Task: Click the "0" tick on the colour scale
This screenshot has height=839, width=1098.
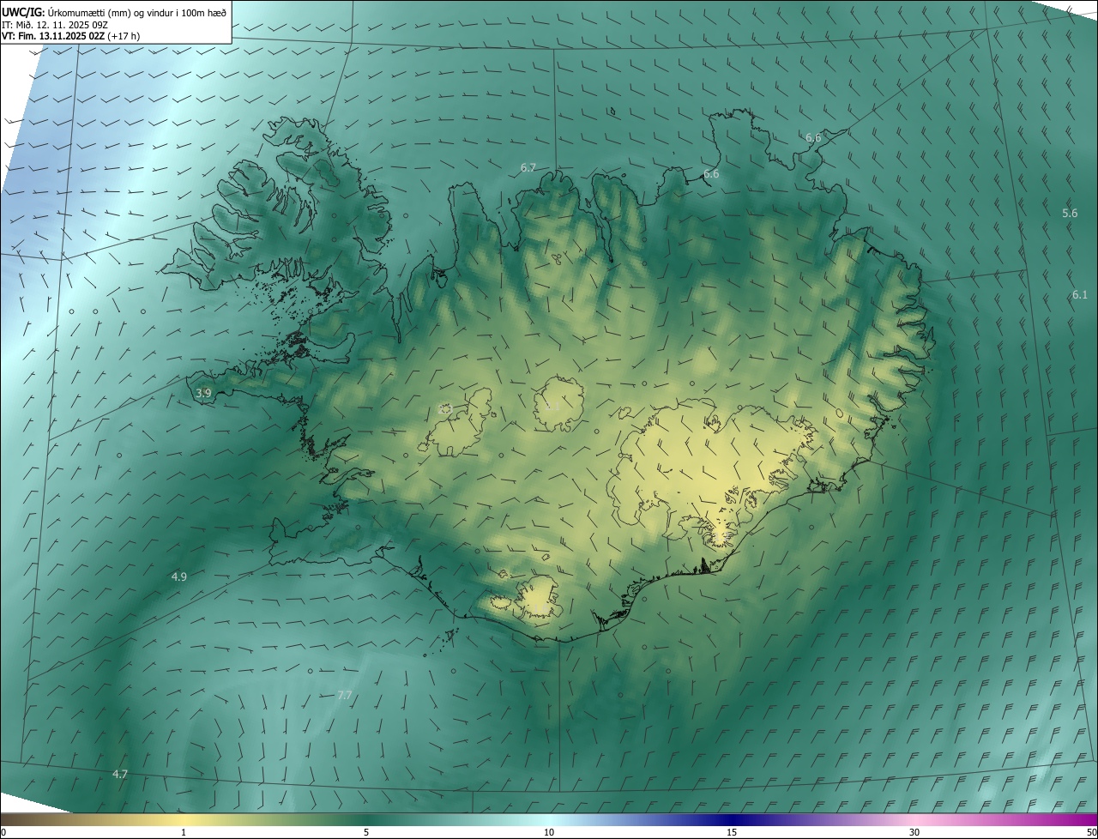Action: coord(3,833)
